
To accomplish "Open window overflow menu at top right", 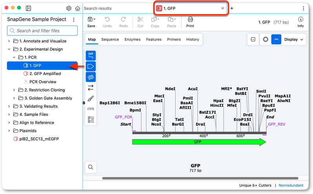I will click(304, 8).
